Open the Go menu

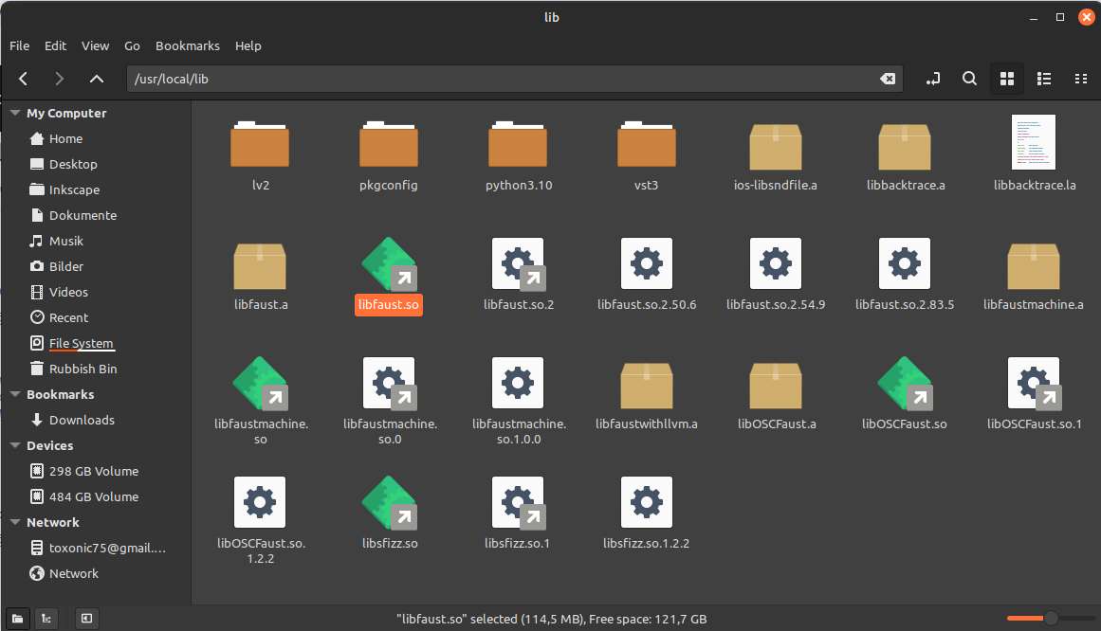point(132,45)
